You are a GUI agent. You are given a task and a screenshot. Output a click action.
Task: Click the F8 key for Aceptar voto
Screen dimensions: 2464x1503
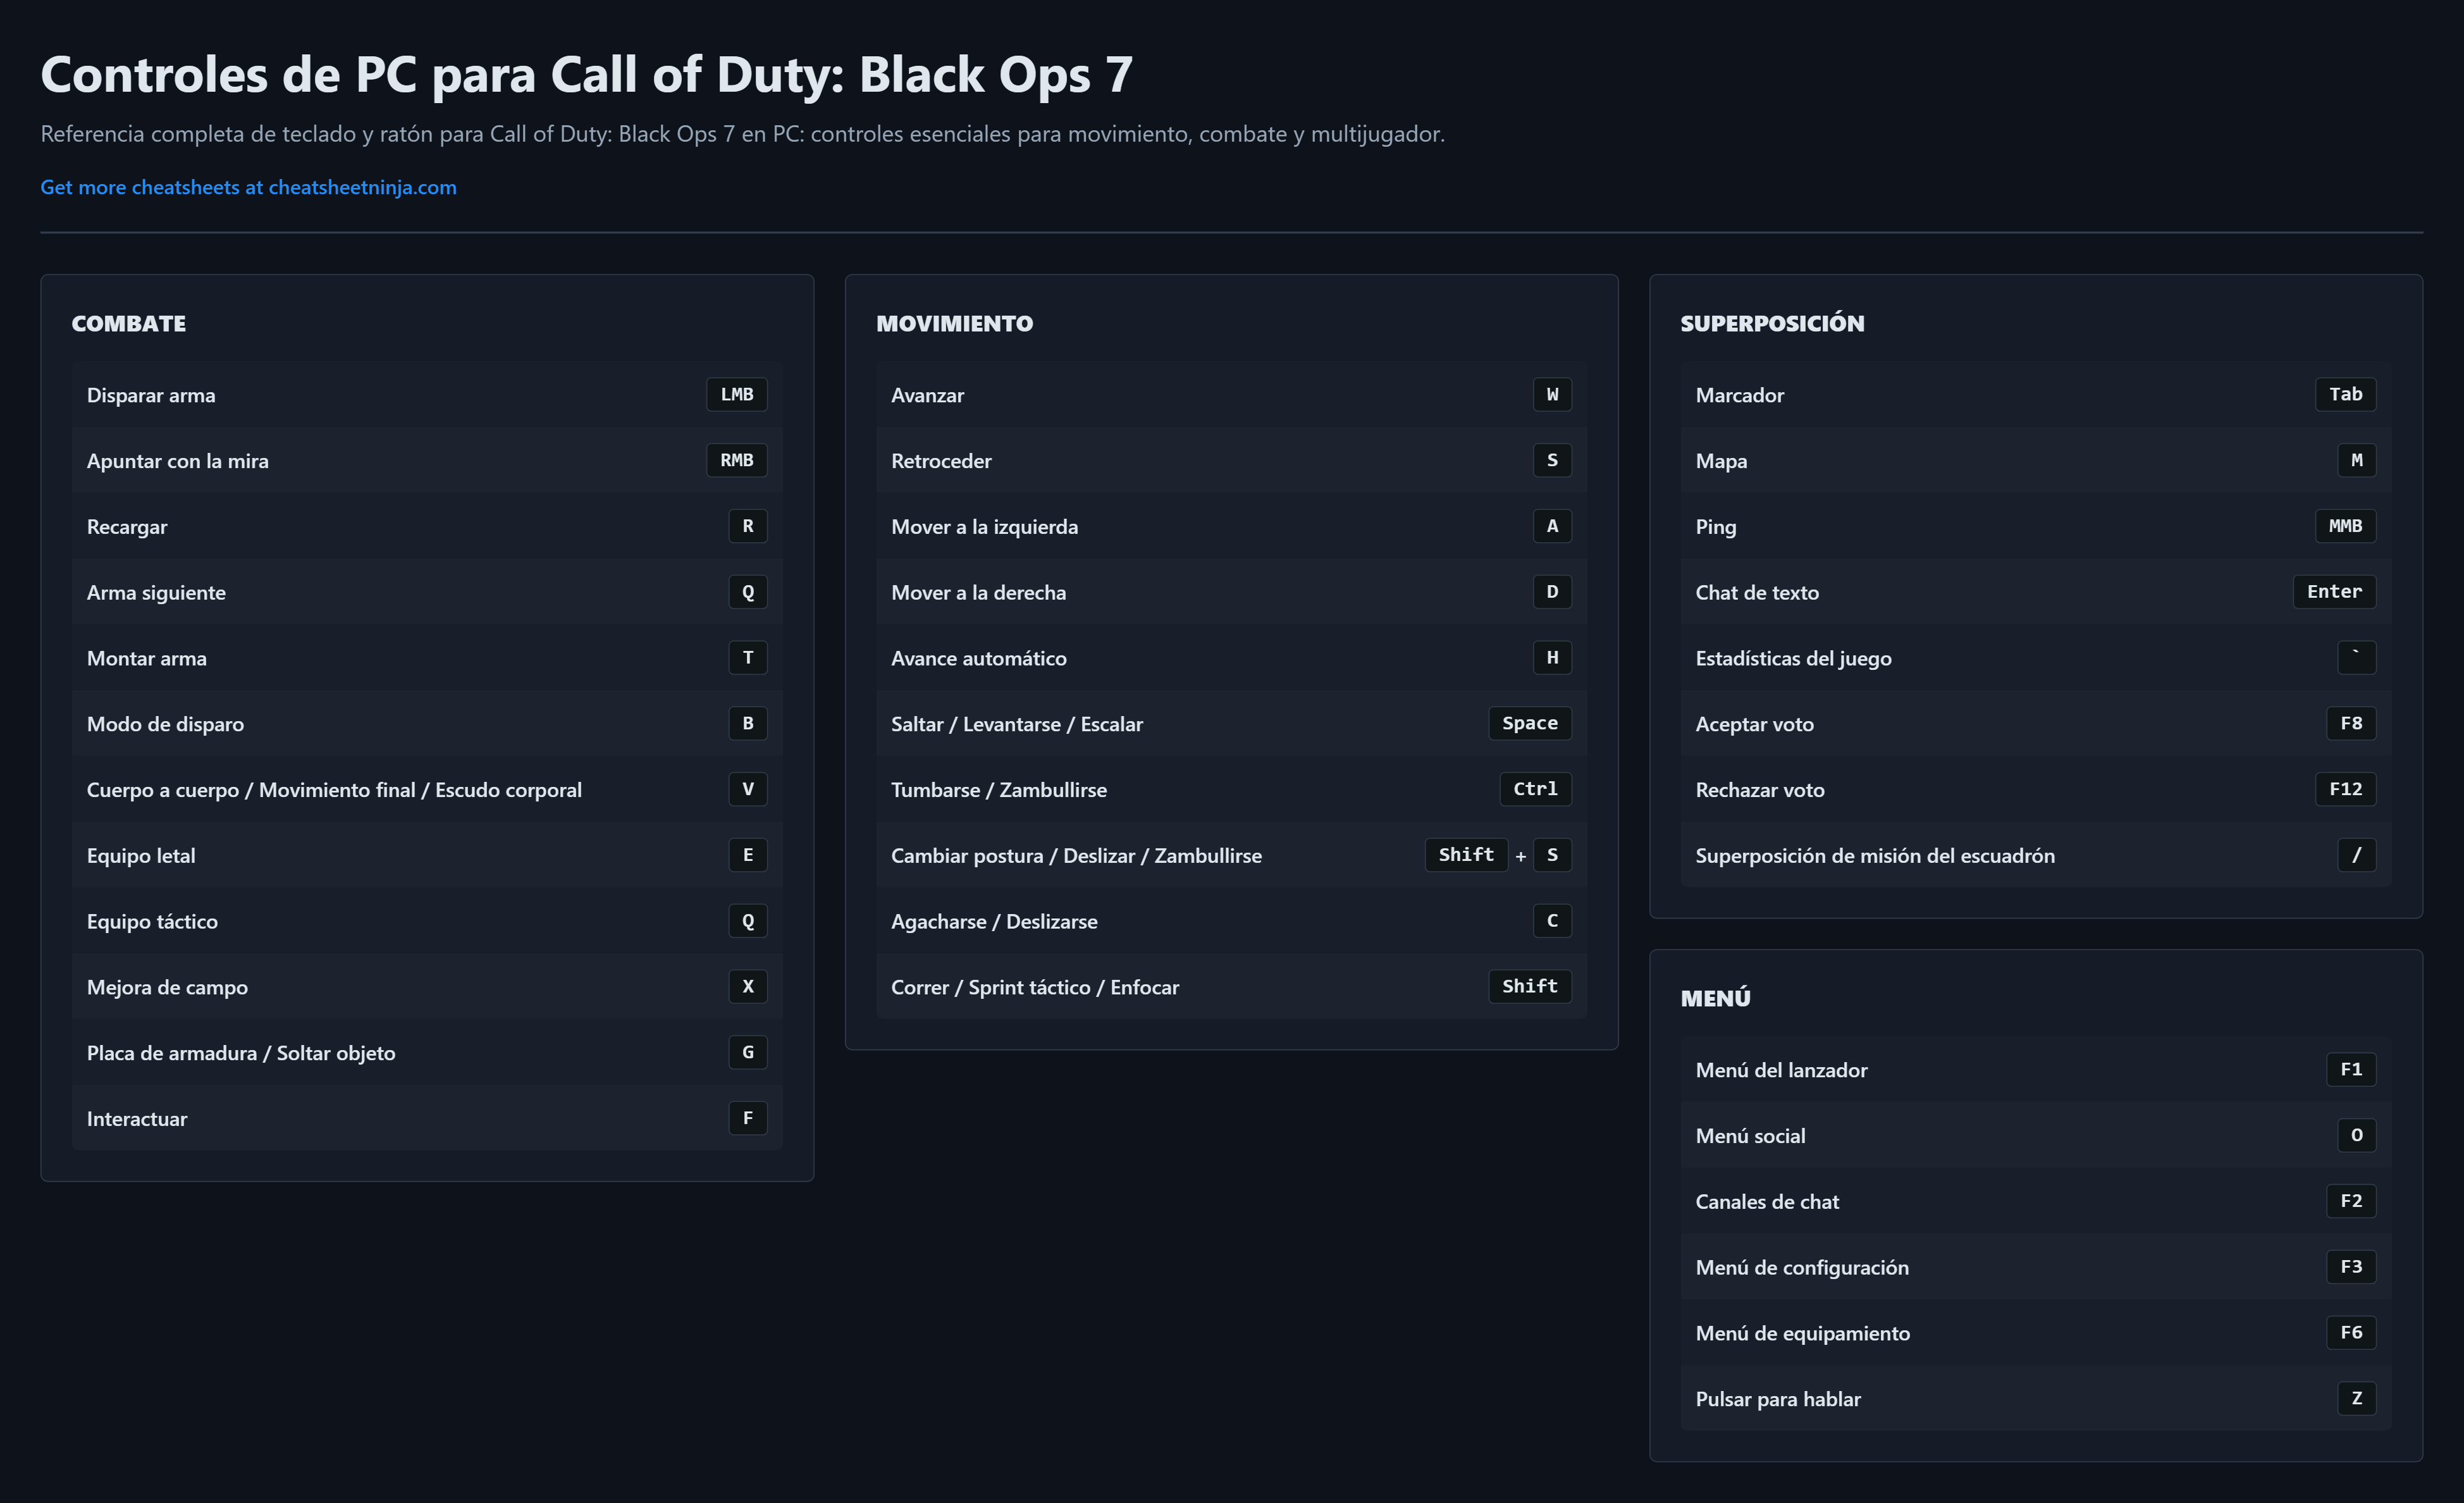click(2350, 723)
